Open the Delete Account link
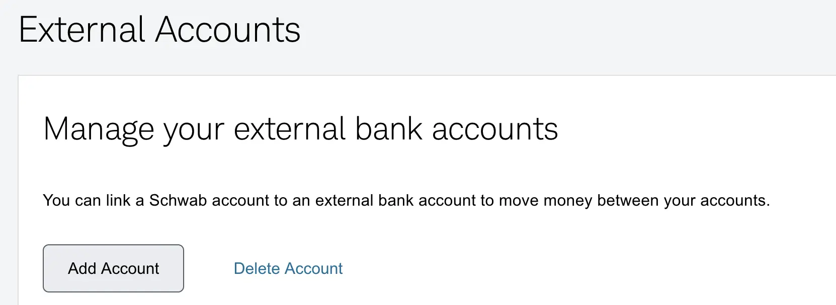836x305 pixels. pos(288,268)
